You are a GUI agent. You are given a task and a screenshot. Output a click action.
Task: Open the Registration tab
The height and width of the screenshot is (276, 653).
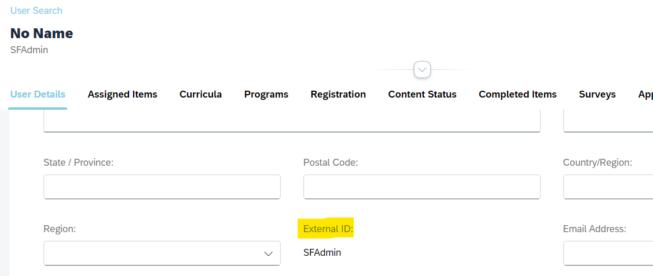[x=338, y=94]
